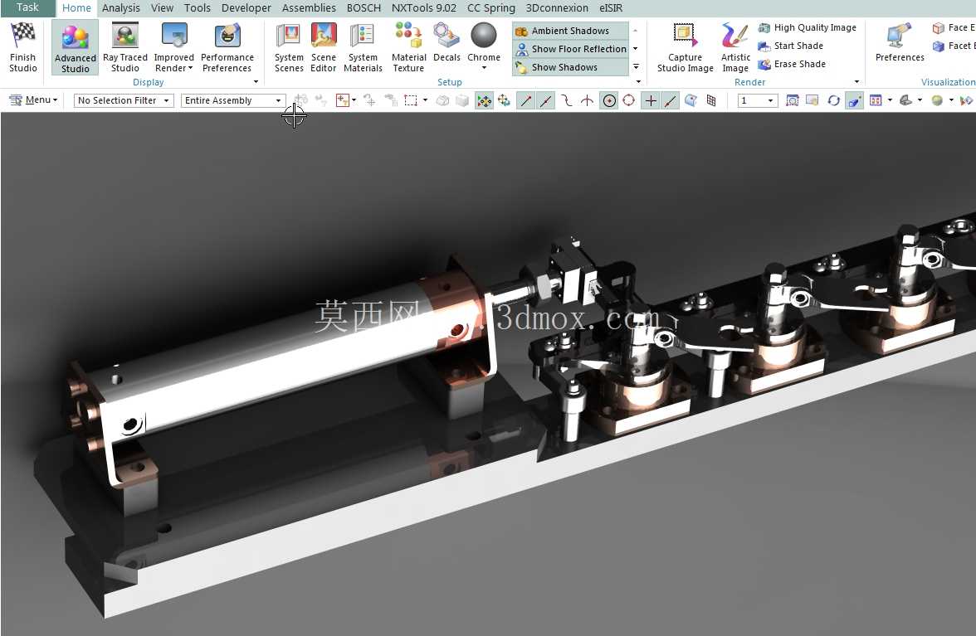
Task: Open the NXTools 9.02 tab
Action: click(x=423, y=8)
